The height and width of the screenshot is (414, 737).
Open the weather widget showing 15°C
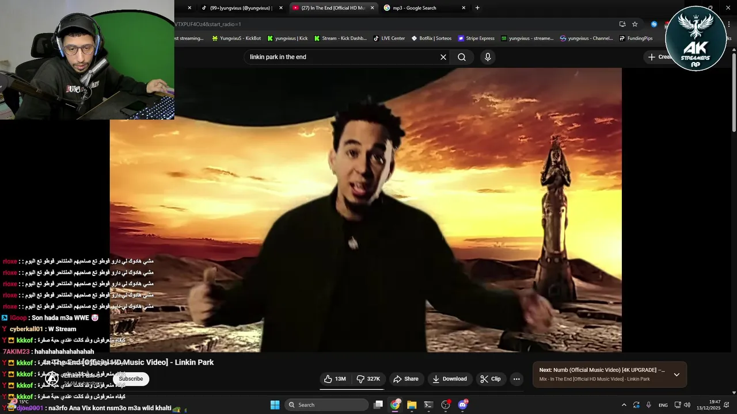click(18, 405)
